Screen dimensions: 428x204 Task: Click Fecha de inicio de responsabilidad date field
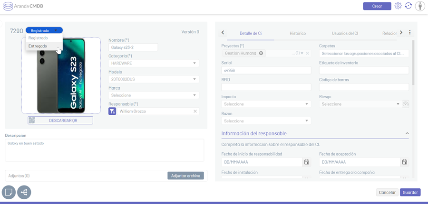point(262,162)
